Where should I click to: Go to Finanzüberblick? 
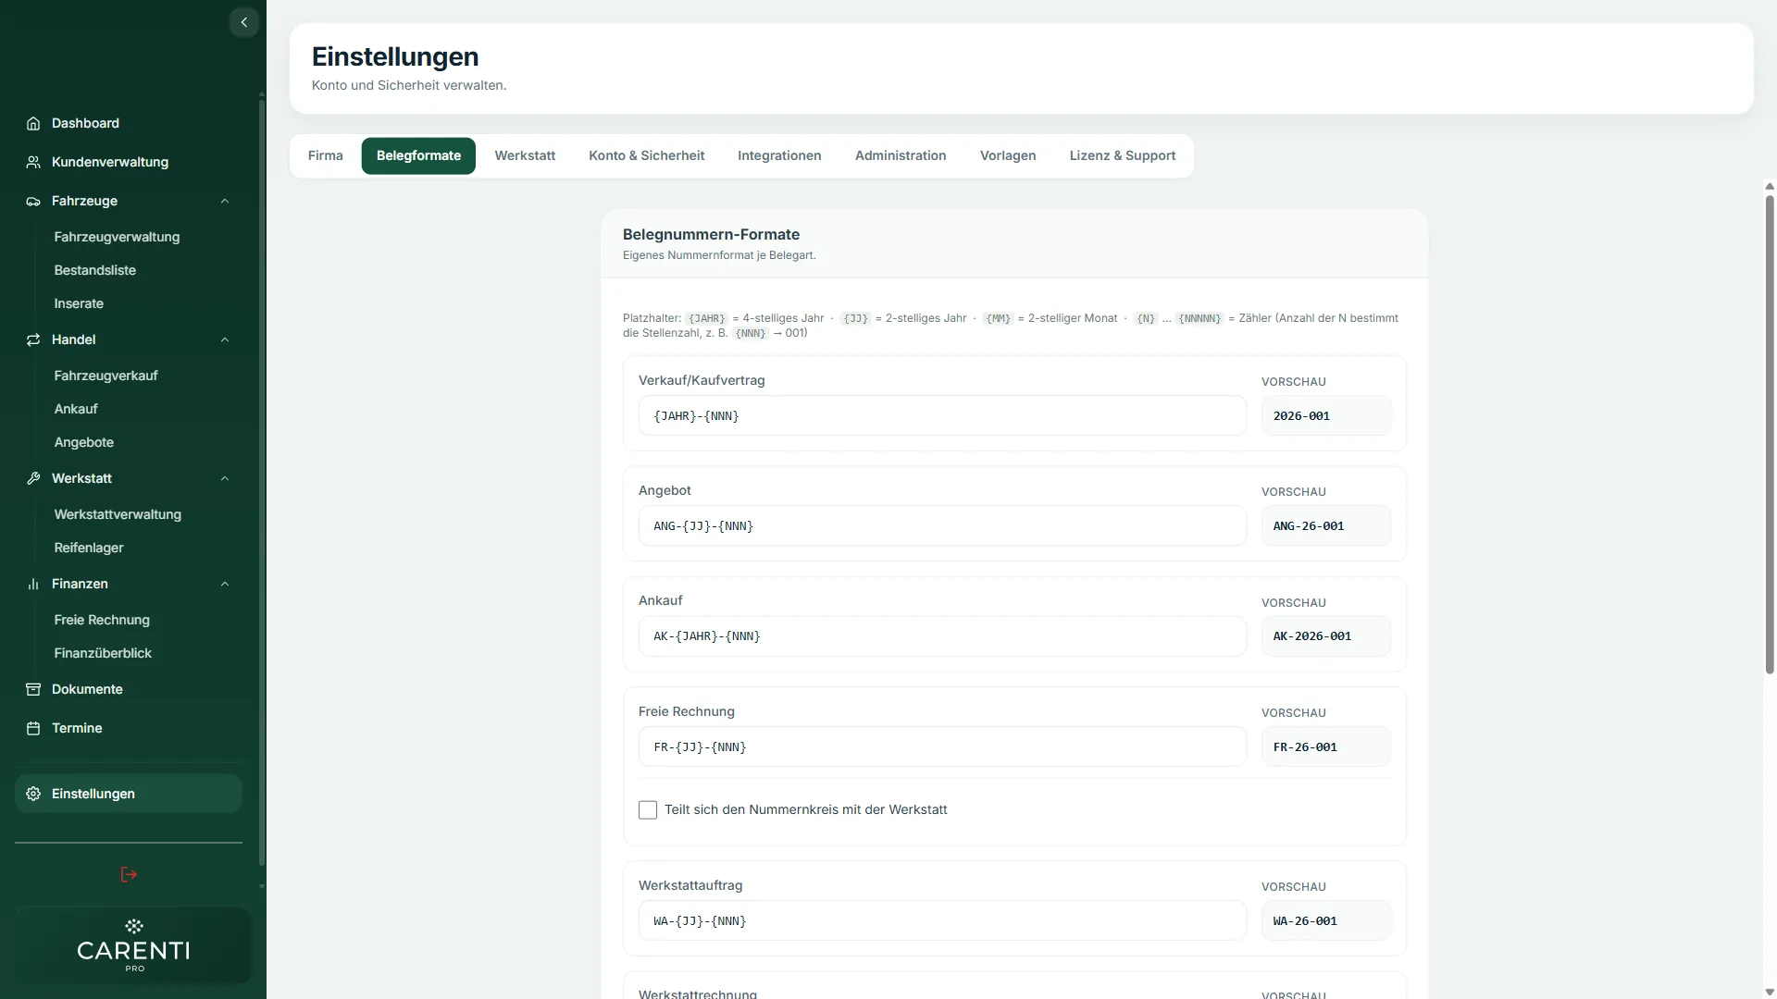[103, 653]
